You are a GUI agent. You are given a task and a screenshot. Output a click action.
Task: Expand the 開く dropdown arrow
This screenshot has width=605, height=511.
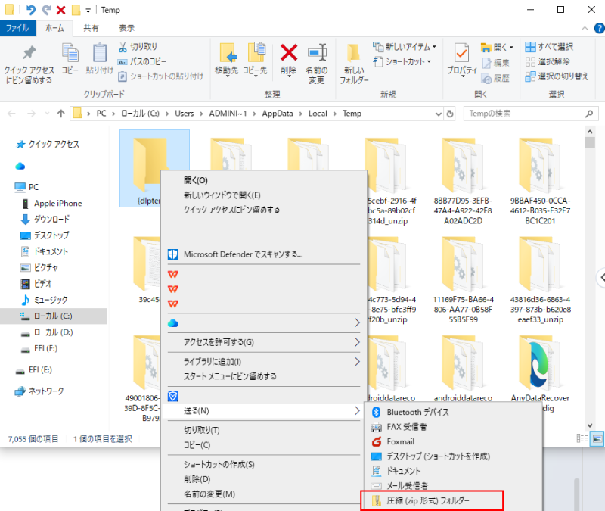coord(511,47)
